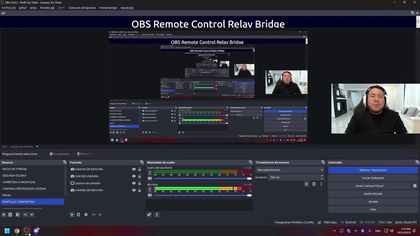Unlock the first CAMARA DE MENTIRA source
The width and height of the screenshot is (420, 236).
pyautogui.click(x=139, y=169)
